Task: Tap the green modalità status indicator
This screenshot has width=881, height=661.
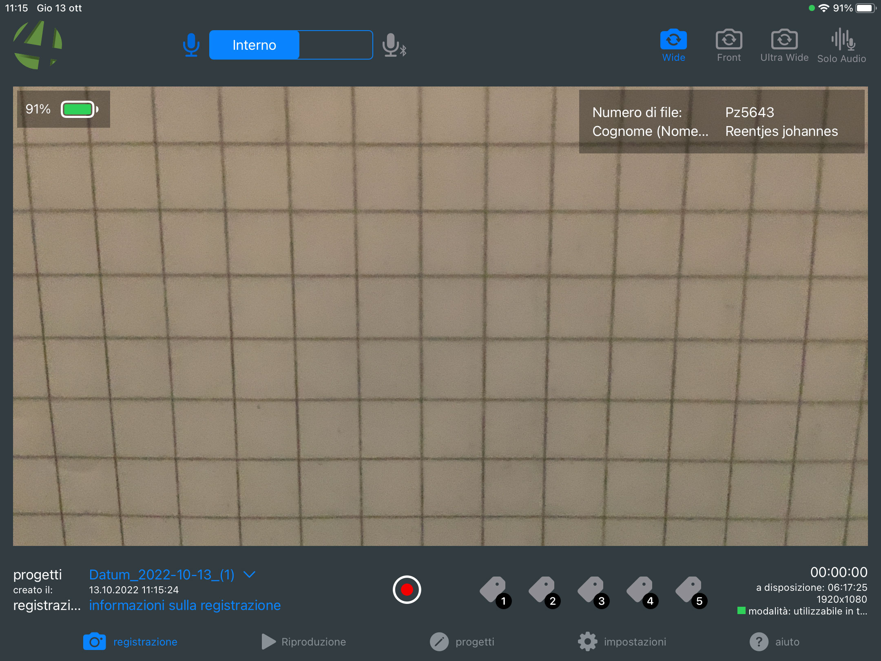Action: coord(742,610)
